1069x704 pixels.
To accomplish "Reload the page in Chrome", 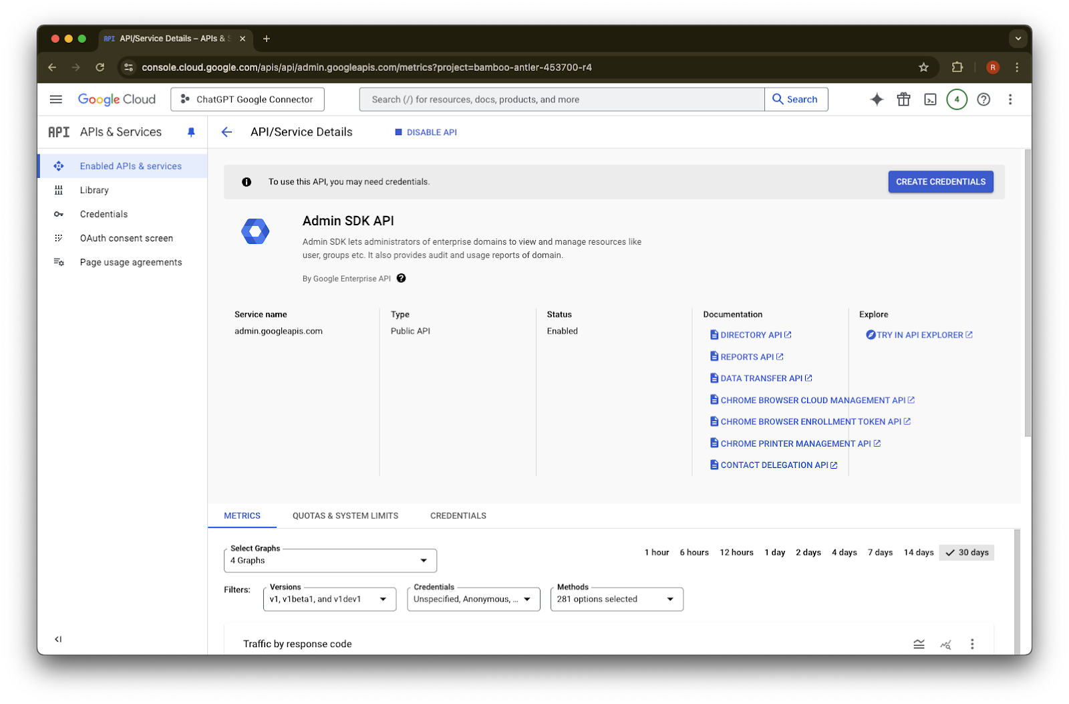I will coord(100,67).
